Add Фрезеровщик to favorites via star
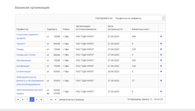 (161, 60)
